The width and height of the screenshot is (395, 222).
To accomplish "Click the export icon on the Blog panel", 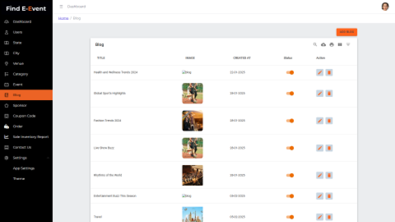I will coord(323,44).
